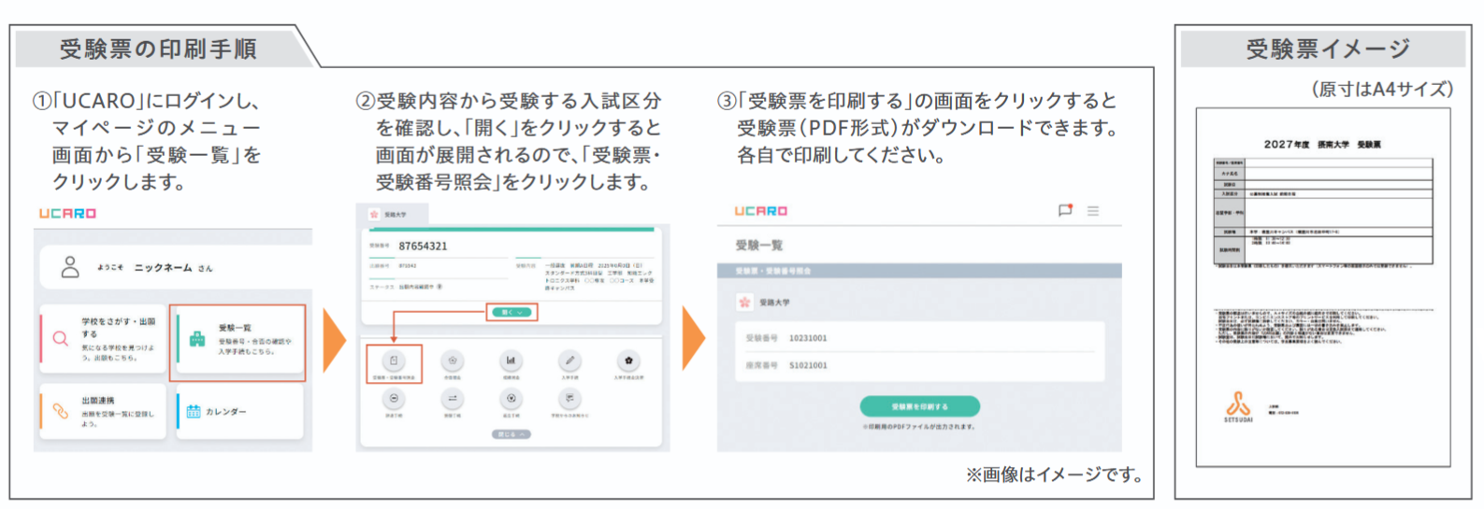
Task: Click the SETSUDAI logo on the ticket image
Action: tap(1238, 407)
